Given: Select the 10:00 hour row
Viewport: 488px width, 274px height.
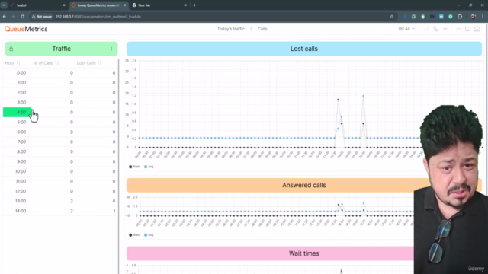Looking at the screenshot, I should [x=59, y=171].
